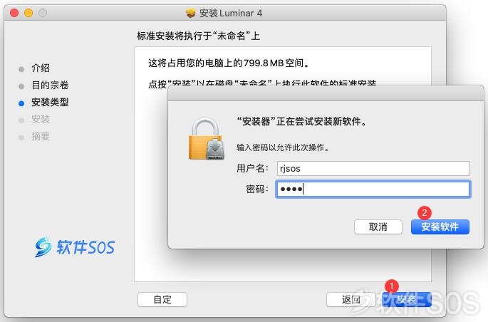Click the gray bullet beside 目的宗卷
The height and width of the screenshot is (322, 488).
(x=21, y=86)
